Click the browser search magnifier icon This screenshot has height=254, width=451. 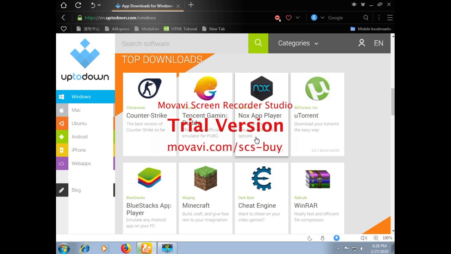(366, 18)
